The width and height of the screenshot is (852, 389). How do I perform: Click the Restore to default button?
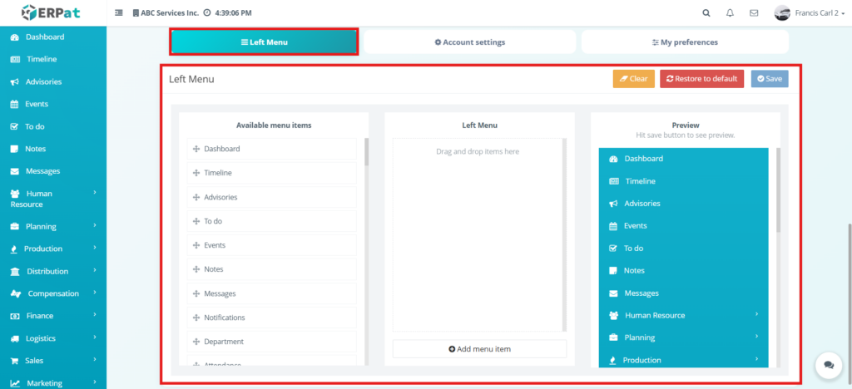(701, 79)
